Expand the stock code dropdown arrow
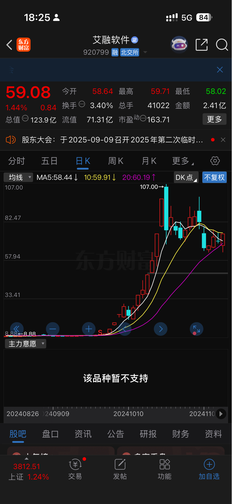This screenshot has height=504, width=232. point(145,52)
